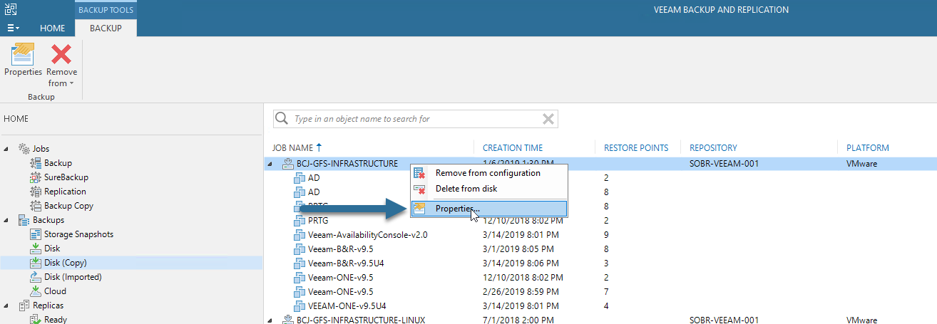Click the application logo icon in title bar
The width and height of the screenshot is (937, 324).
click(x=11, y=9)
